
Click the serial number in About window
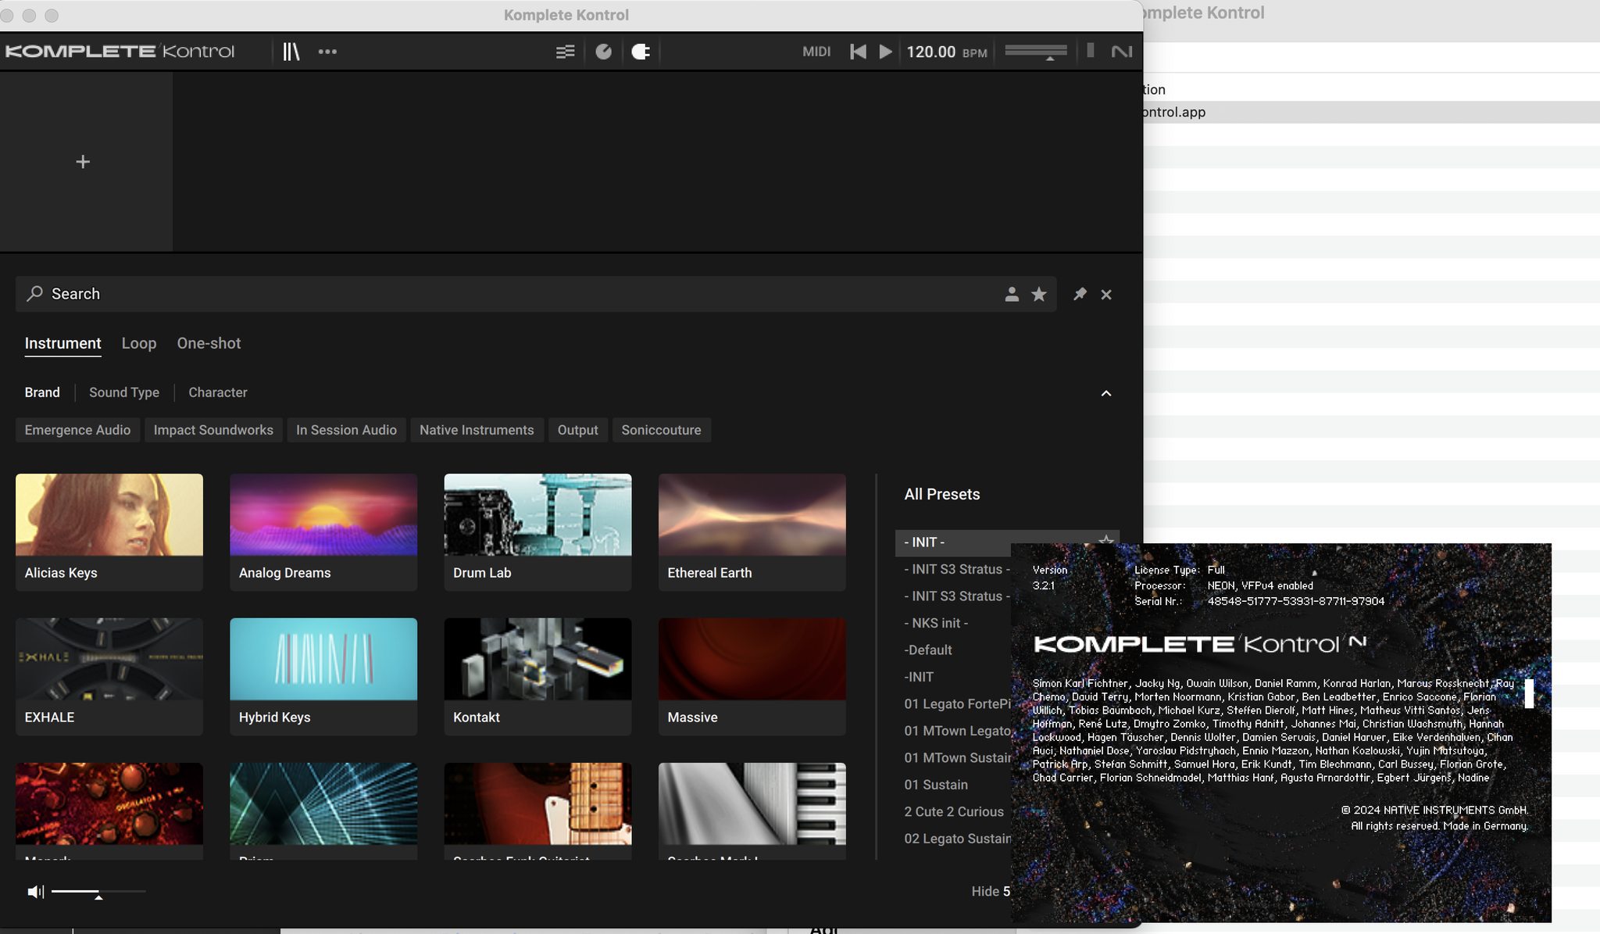[1295, 601]
